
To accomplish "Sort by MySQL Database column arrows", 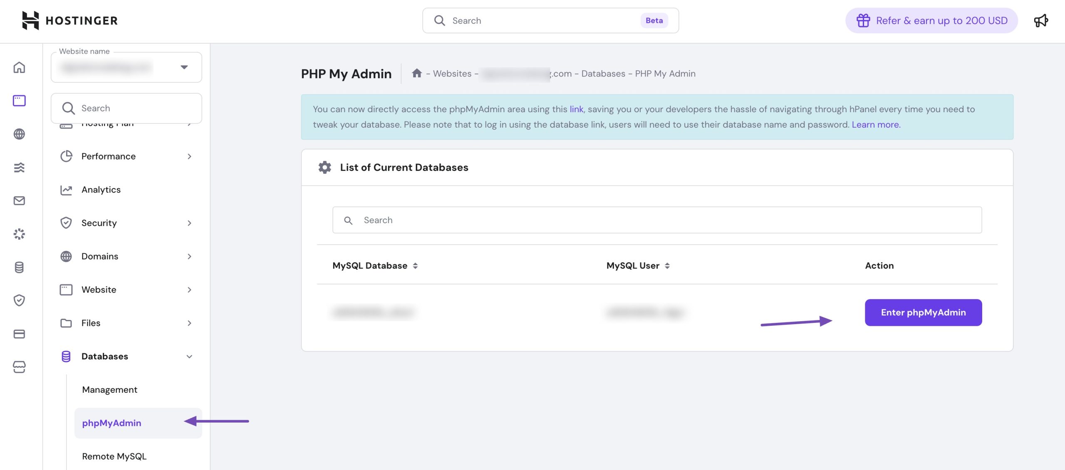I will pos(415,266).
